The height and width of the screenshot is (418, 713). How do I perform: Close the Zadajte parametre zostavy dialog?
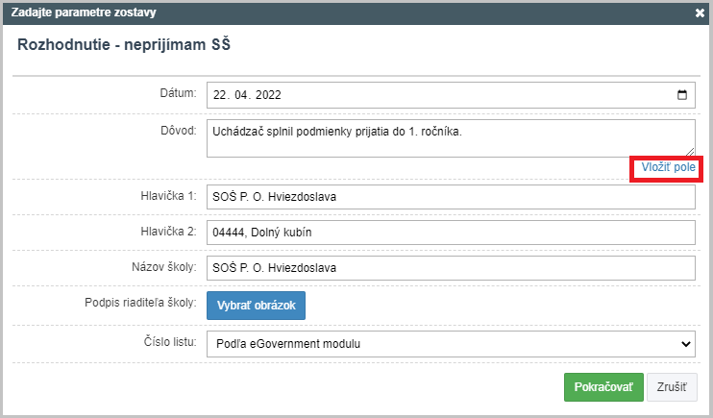coord(700,12)
